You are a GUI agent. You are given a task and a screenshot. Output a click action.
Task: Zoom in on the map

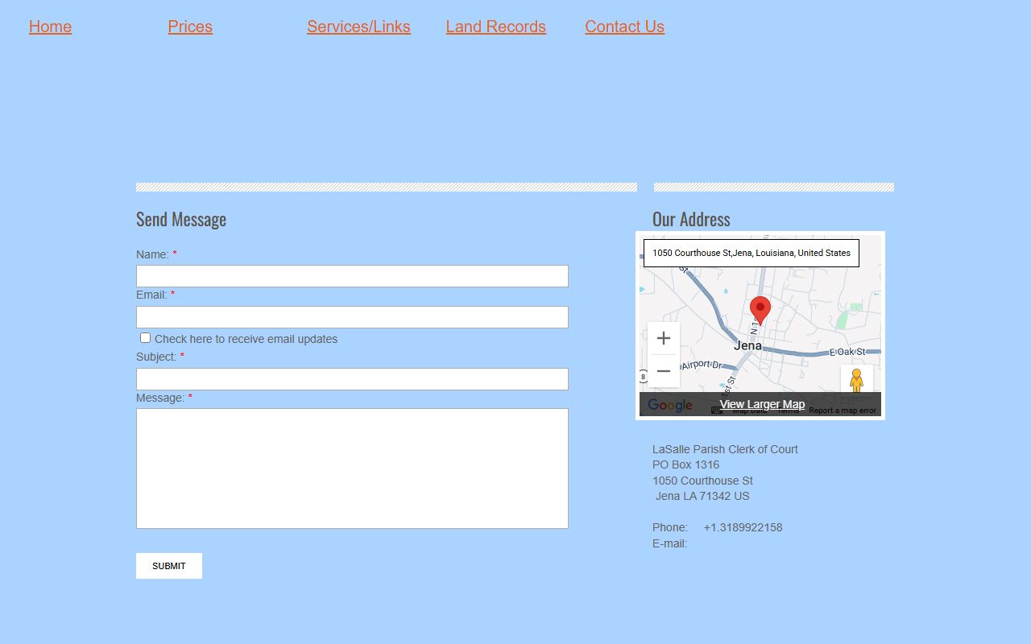(x=664, y=338)
